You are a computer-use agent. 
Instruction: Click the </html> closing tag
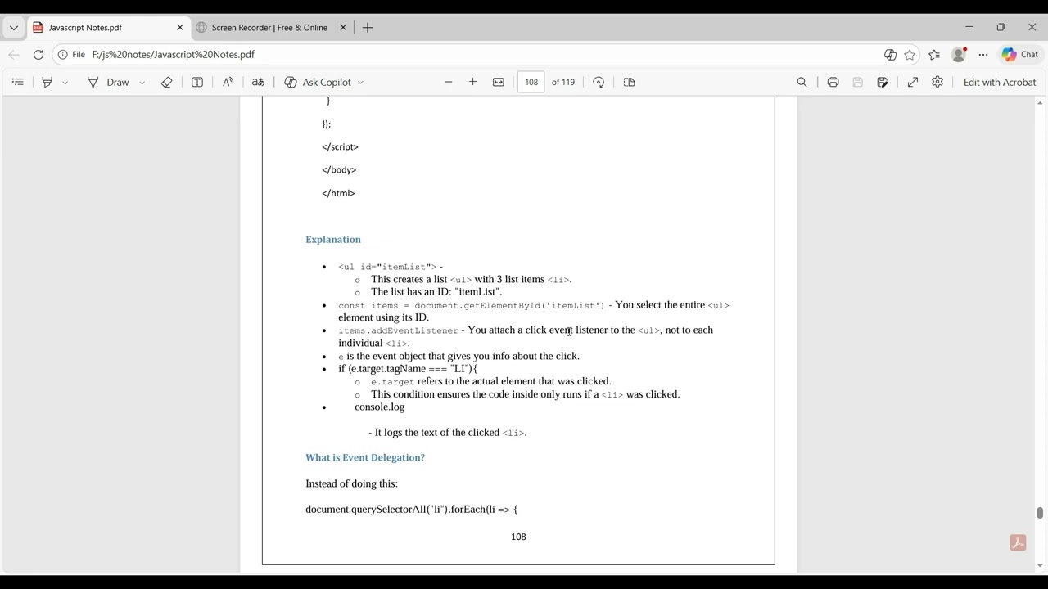pyautogui.click(x=338, y=193)
